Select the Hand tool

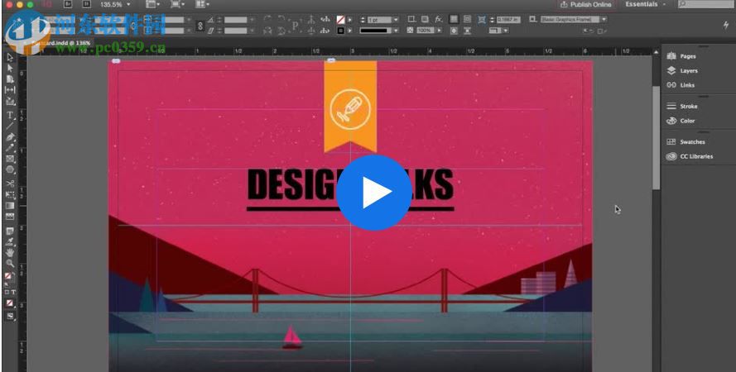point(10,252)
